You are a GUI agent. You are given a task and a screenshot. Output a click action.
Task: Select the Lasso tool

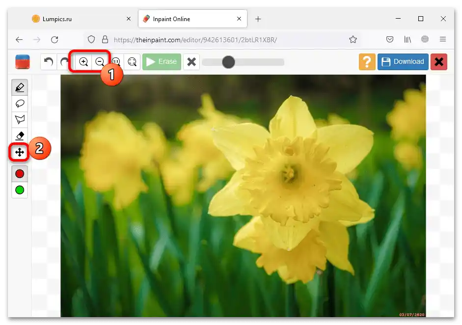(x=20, y=104)
